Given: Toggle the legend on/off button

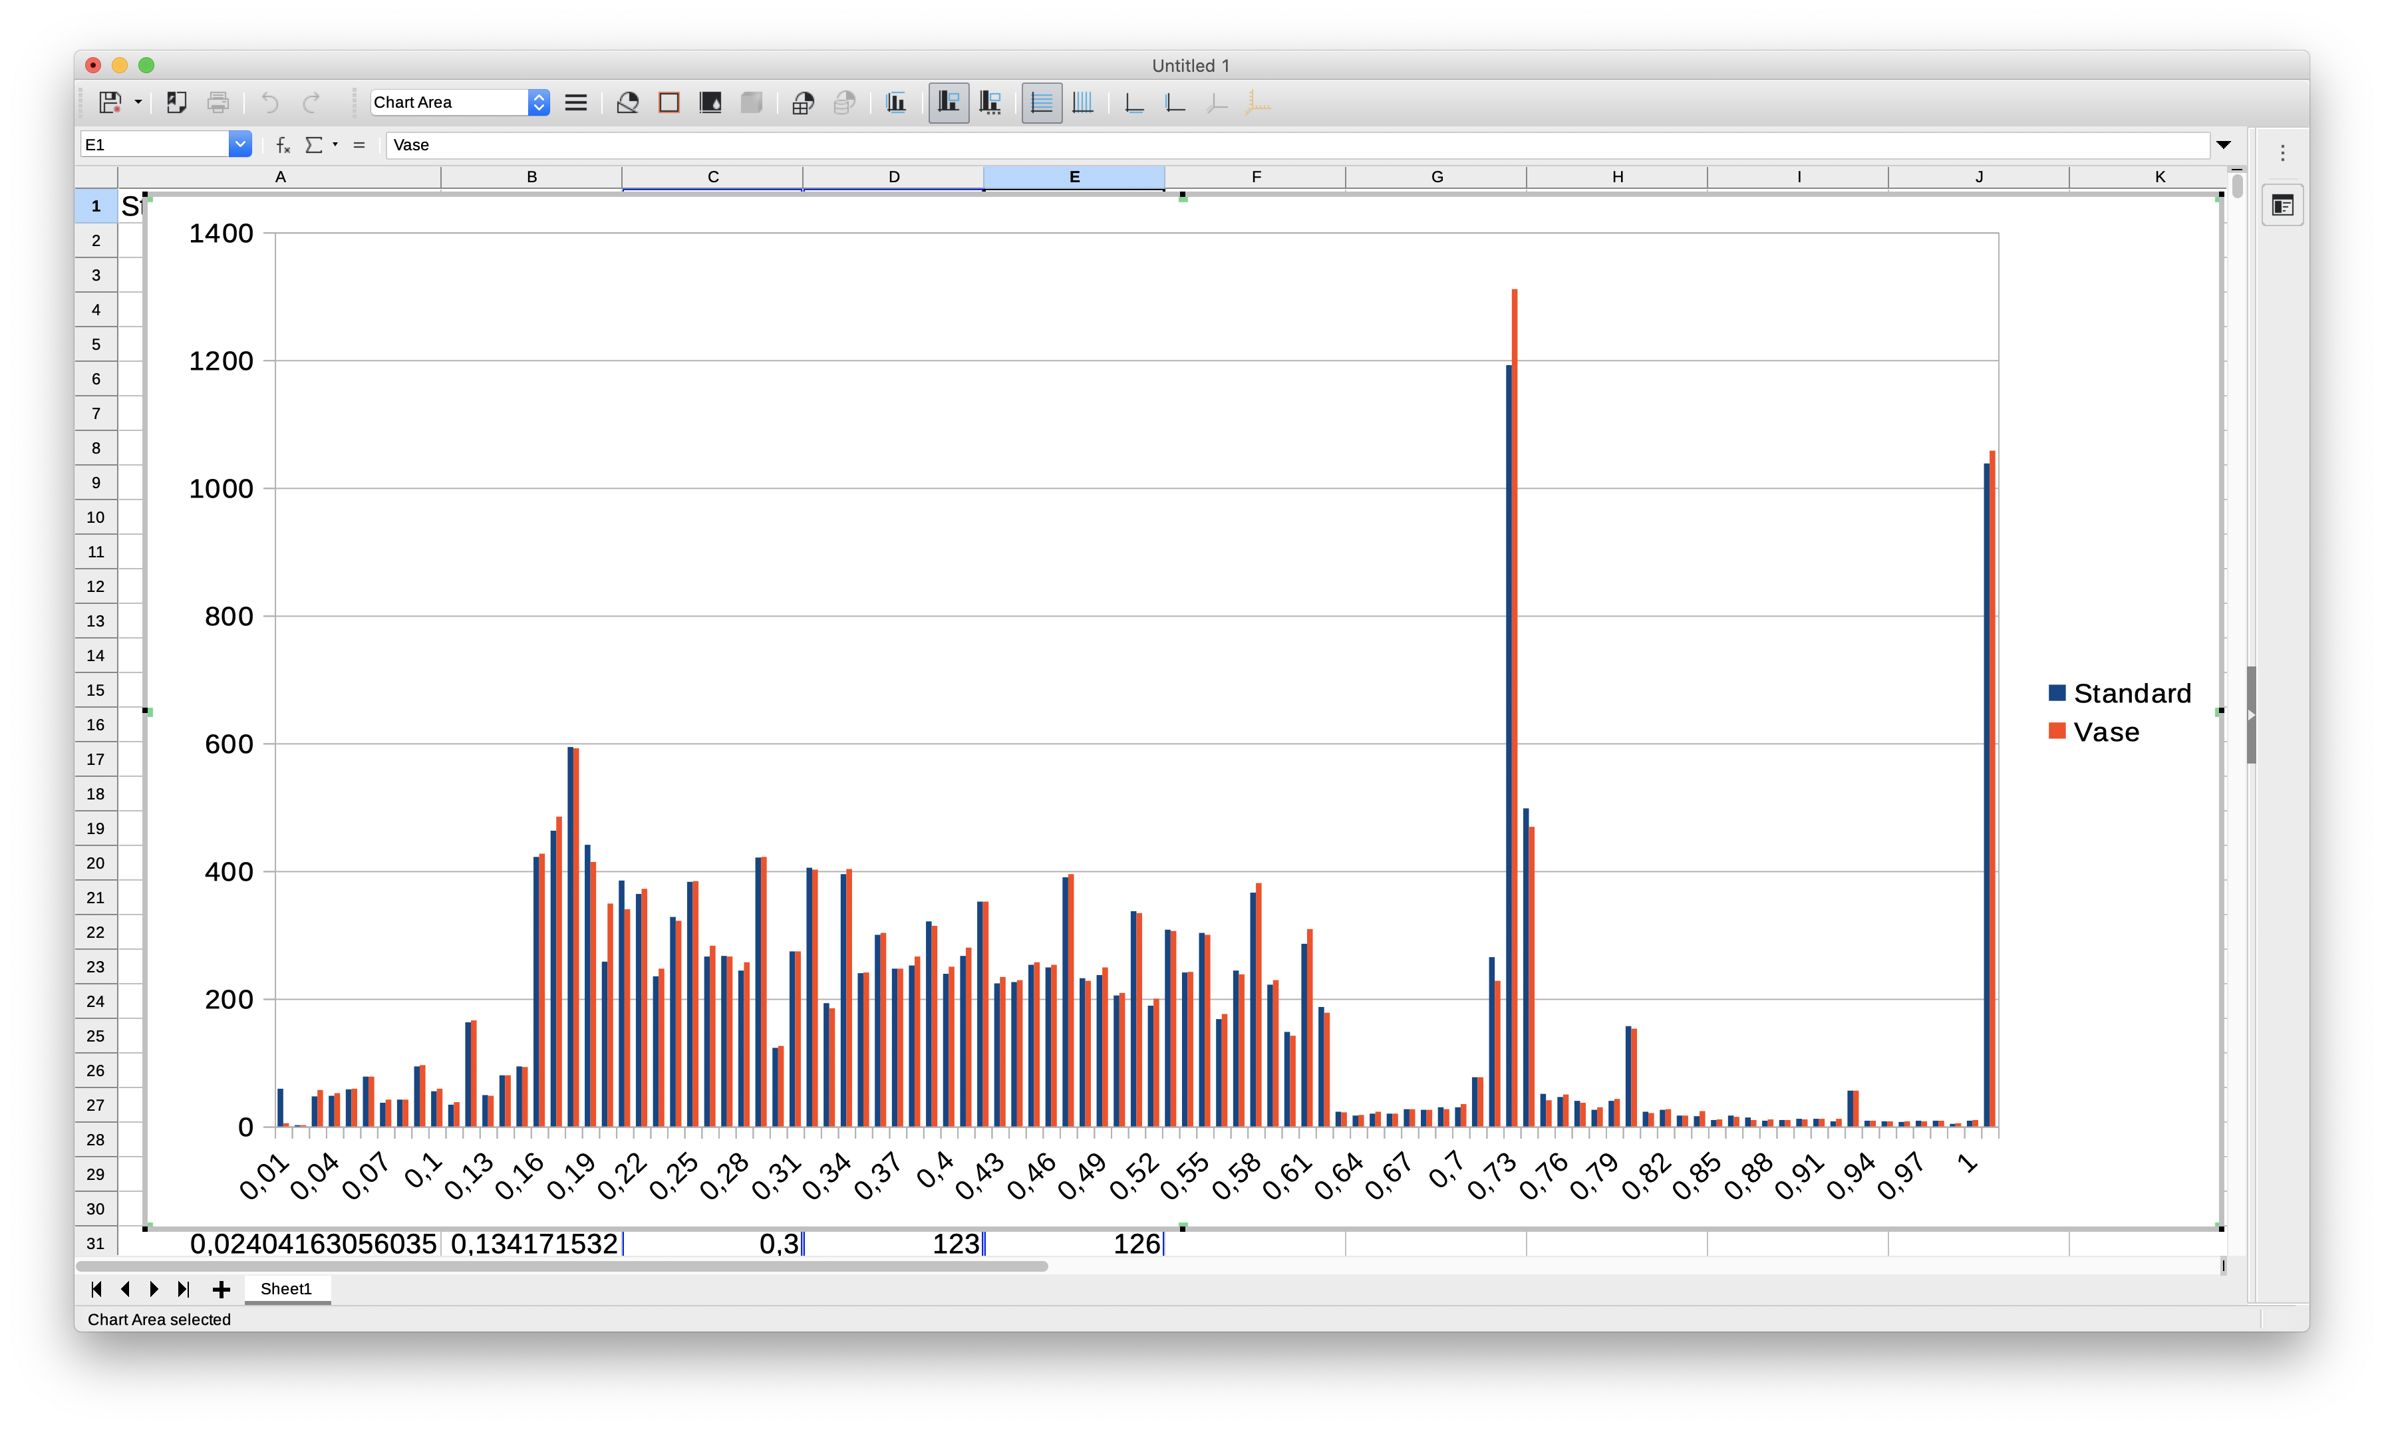Looking at the screenshot, I should click(x=948, y=102).
